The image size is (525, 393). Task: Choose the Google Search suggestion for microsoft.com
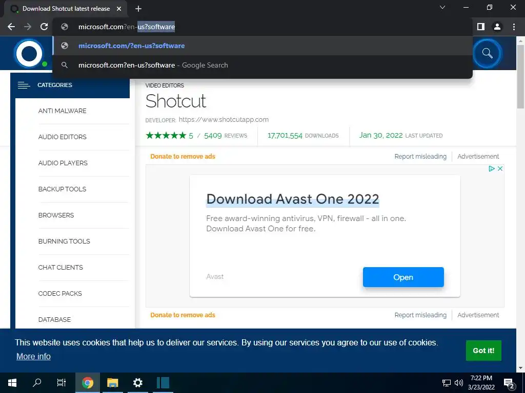pyautogui.click(x=262, y=65)
